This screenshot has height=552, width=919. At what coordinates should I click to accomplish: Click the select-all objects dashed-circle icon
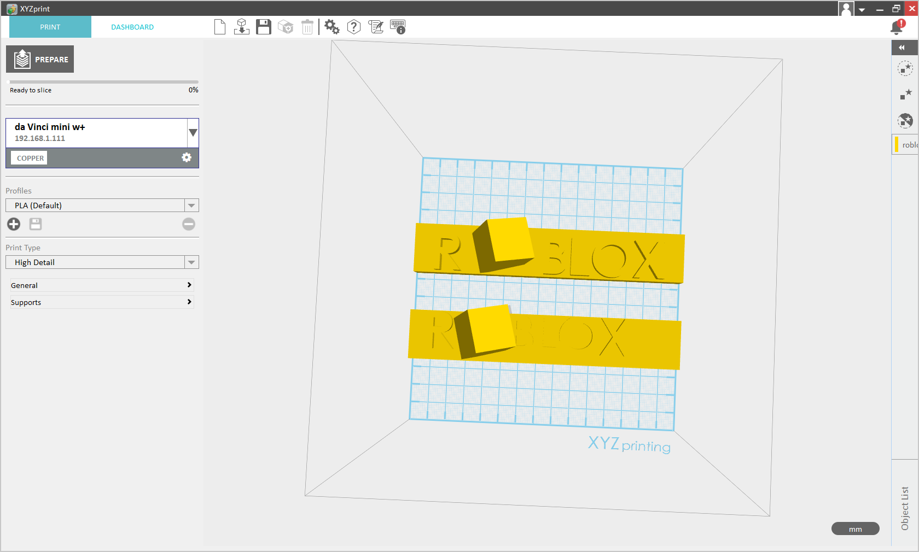click(x=905, y=69)
